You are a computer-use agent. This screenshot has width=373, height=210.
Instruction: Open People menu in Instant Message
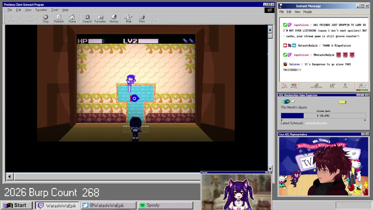click(307, 12)
